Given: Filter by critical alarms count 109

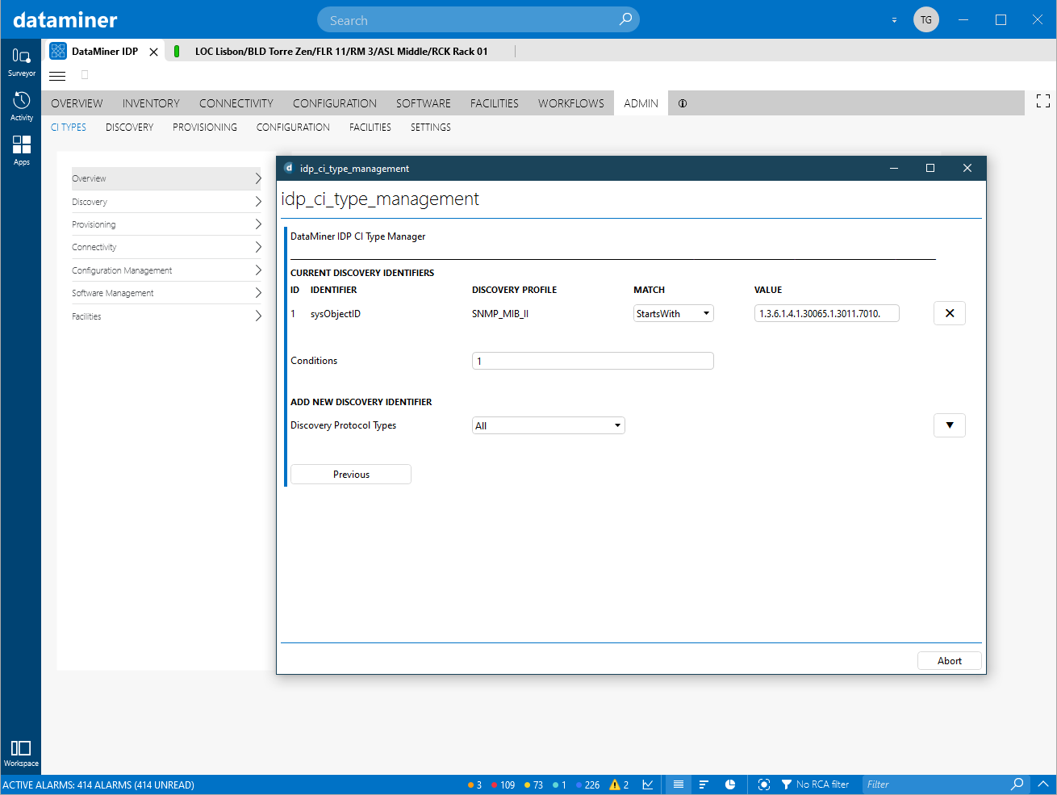Looking at the screenshot, I should pos(503,785).
